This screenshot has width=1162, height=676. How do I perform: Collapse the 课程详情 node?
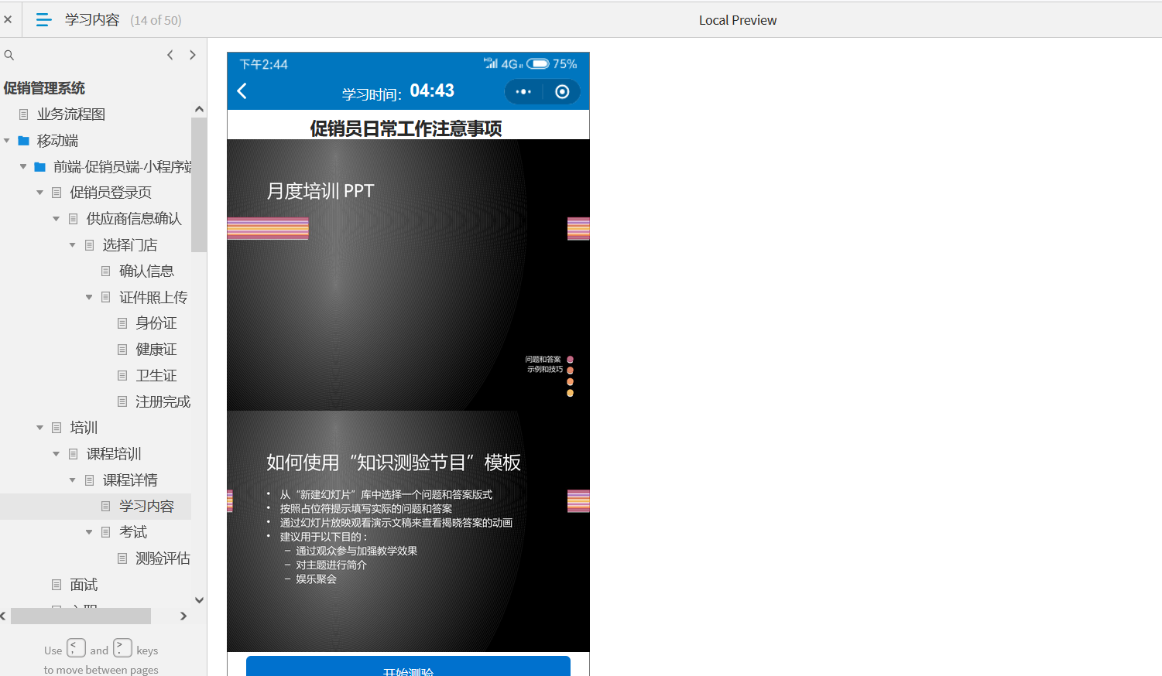click(x=73, y=480)
